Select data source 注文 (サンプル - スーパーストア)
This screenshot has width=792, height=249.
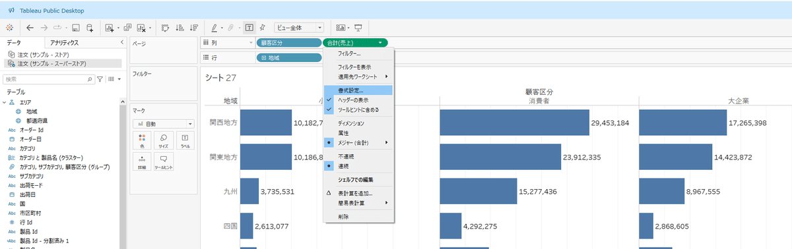[x=62, y=63]
